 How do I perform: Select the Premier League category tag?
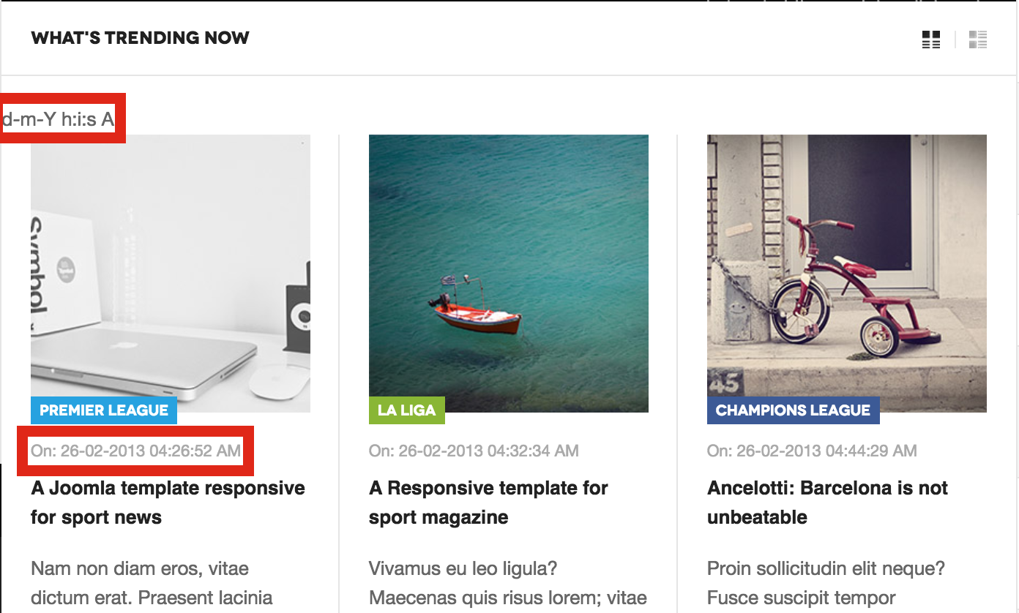click(x=104, y=410)
